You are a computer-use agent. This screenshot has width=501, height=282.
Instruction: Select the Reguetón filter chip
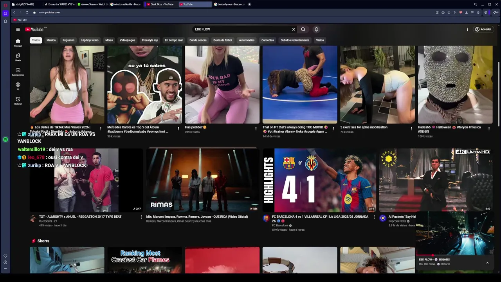coord(68,40)
